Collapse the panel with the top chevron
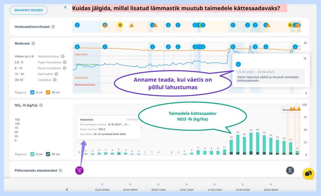321x196 pixels. coord(65,7)
